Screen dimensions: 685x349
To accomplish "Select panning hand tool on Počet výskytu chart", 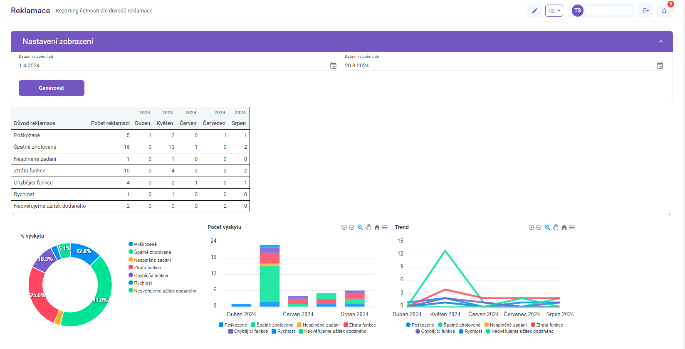I will coord(368,227).
